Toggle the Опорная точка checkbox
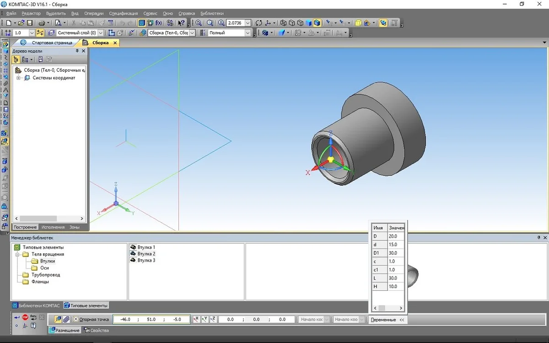The height and width of the screenshot is (343, 549). tap(76, 320)
